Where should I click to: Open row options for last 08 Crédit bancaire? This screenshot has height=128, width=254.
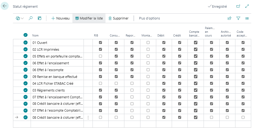[x=88, y=117]
